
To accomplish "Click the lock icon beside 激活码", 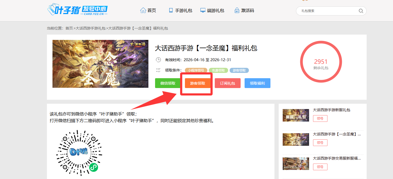I will point(237,10).
